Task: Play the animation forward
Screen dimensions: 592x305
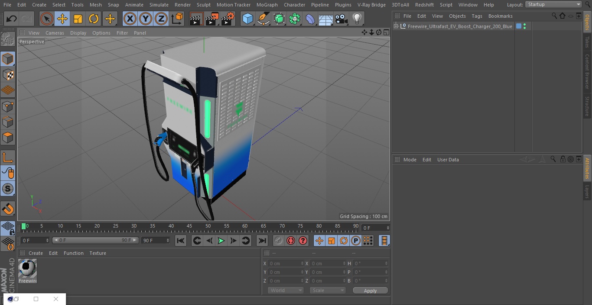Action: [221, 241]
